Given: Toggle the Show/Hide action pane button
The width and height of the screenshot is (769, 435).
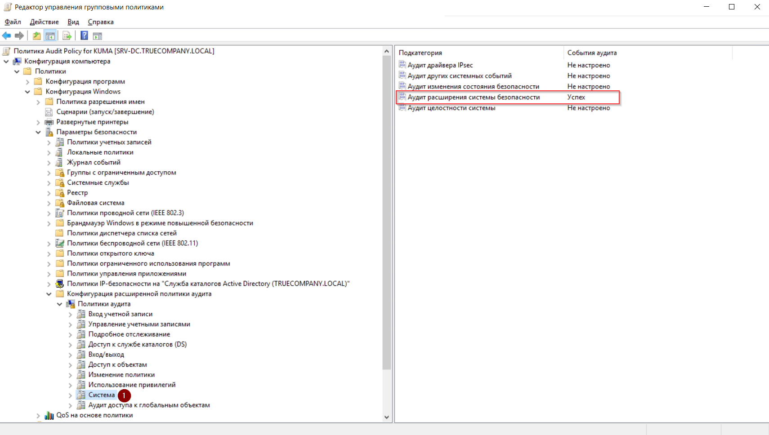Looking at the screenshot, I should pos(98,36).
